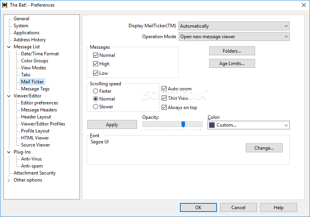310x217 pixels.
Task: Collapse the Plug-Ins tree section
Action: coord(9,152)
